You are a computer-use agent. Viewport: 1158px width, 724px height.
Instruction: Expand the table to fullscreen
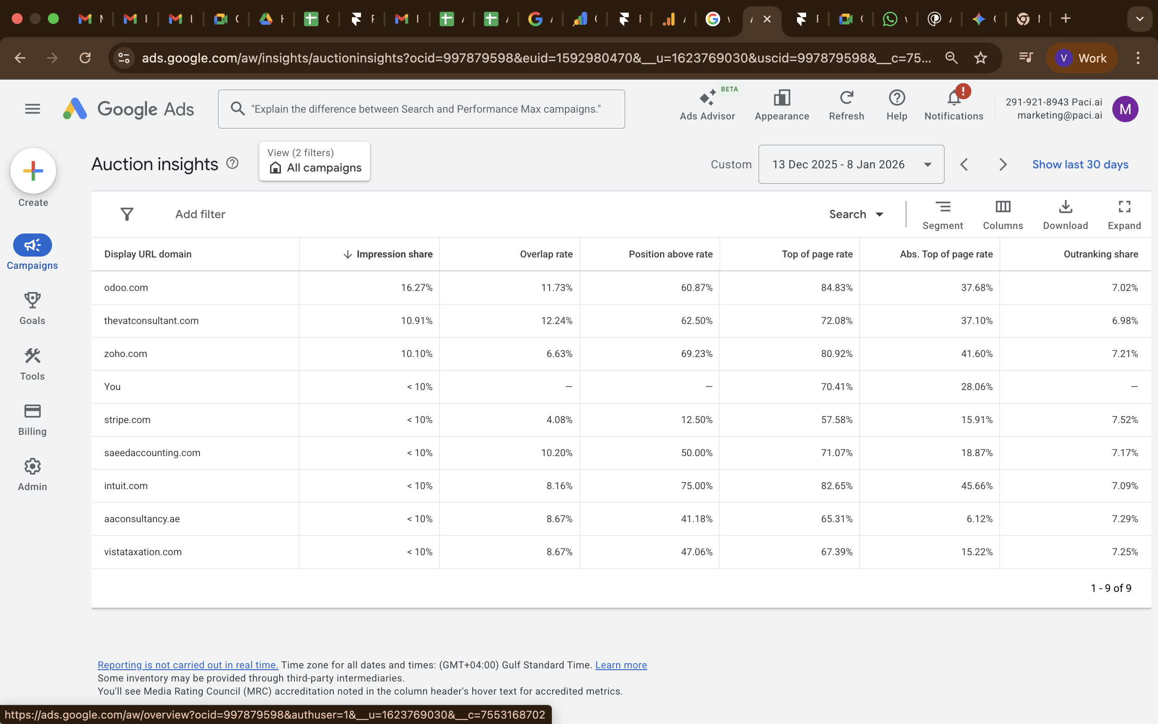click(x=1124, y=214)
